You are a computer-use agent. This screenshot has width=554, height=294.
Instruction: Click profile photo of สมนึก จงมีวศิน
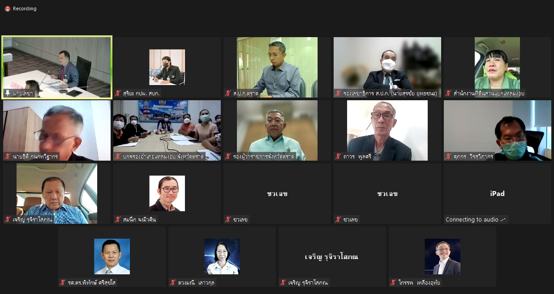[x=167, y=193]
